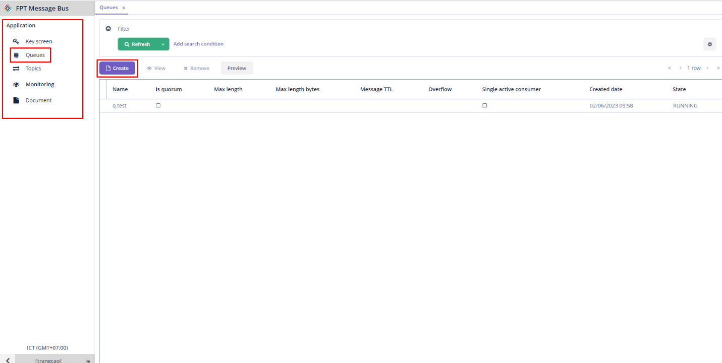Click the View button with eye icon
Screen dimensions: 722x363
click(156, 68)
